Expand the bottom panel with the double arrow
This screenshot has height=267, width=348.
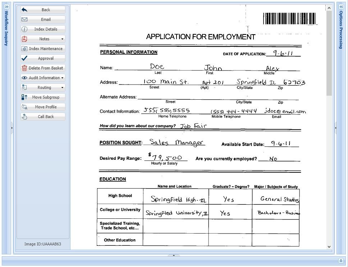pyautogui.click(x=341, y=260)
